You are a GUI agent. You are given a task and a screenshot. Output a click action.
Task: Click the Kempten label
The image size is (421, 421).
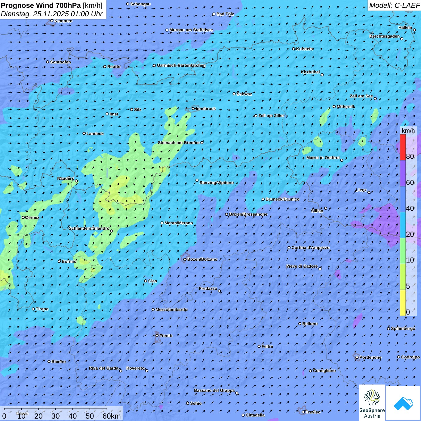pyautogui.click(x=63, y=21)
